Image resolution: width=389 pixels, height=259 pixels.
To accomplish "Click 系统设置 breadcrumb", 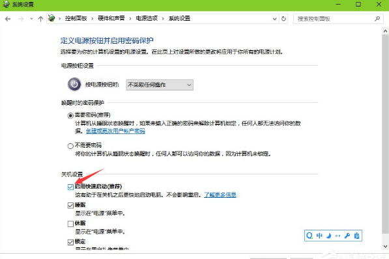I will pos(179,18).
